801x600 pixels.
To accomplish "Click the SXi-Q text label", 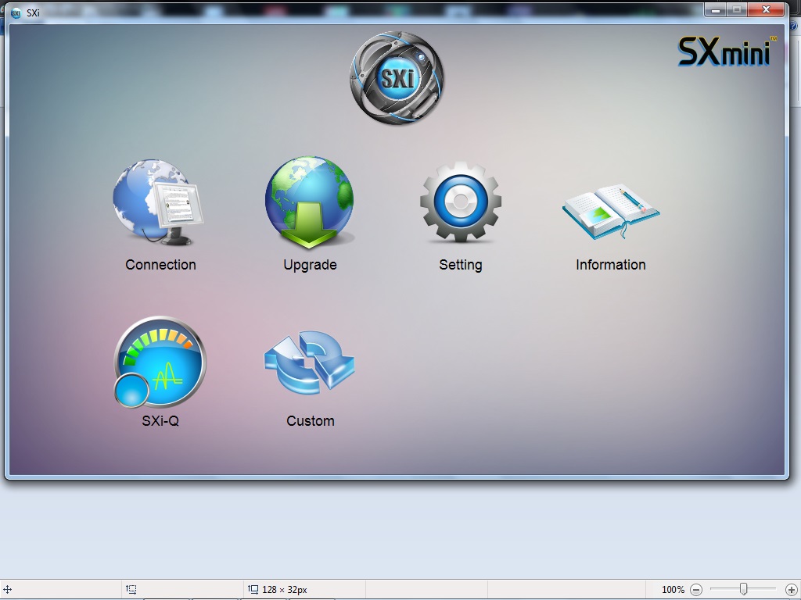I will point(160,421).
